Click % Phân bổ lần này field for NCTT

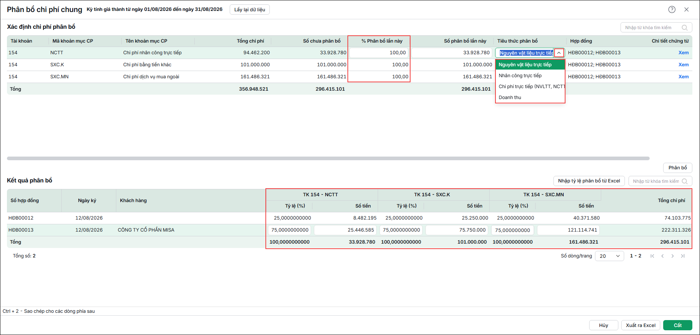379,53
